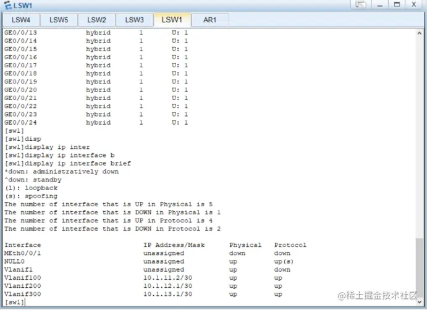
Task: Click the IP address 10.1.12.1/30
Action: [x=167, y=286]
